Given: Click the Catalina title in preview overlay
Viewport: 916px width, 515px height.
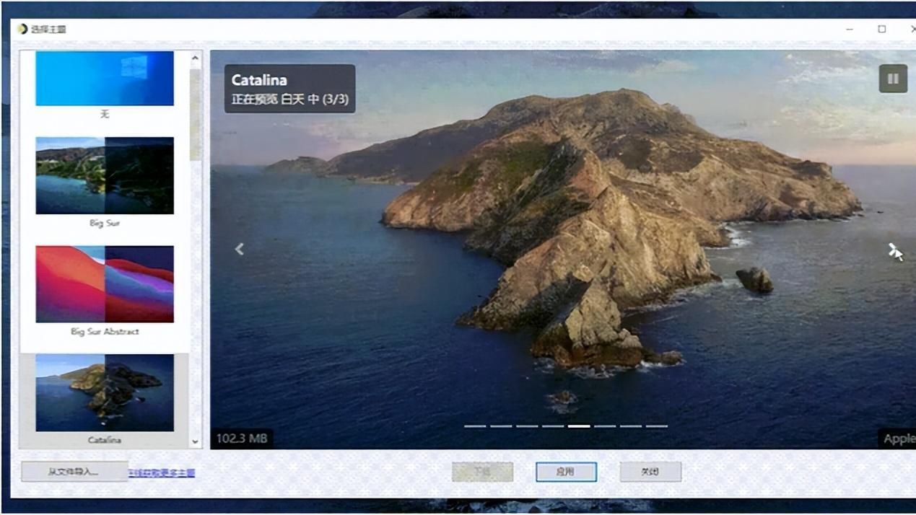Looking at the screenshot, I should coord(259,80).
